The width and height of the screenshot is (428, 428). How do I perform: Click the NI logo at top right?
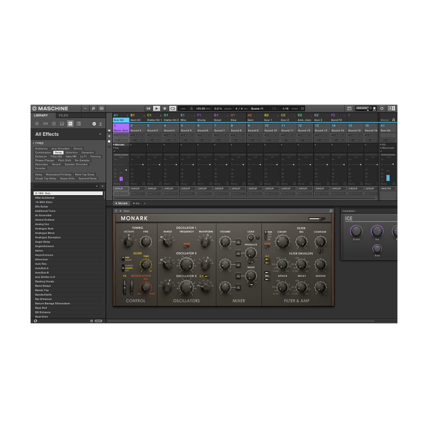tap(391, 108)
